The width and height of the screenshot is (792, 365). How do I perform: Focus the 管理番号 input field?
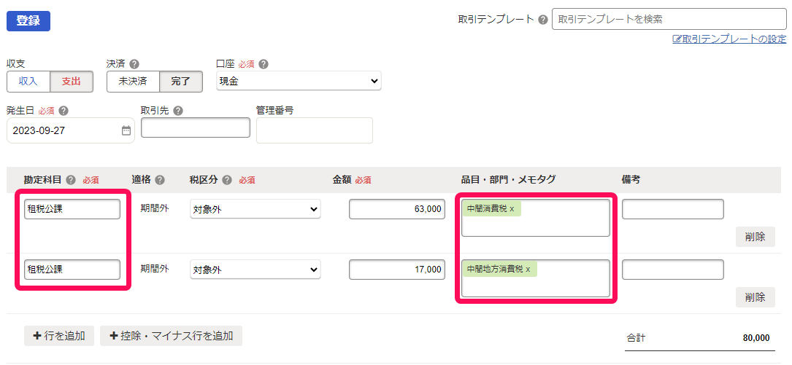point(314,130)
